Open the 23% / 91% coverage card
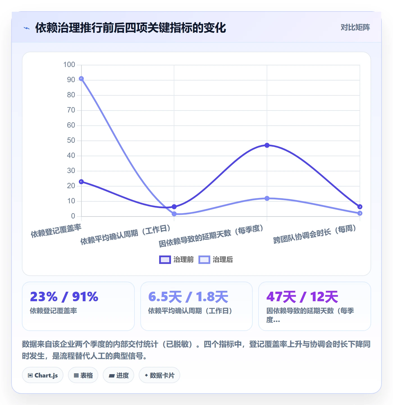This screenshot has height=405, width=393. 78,306
